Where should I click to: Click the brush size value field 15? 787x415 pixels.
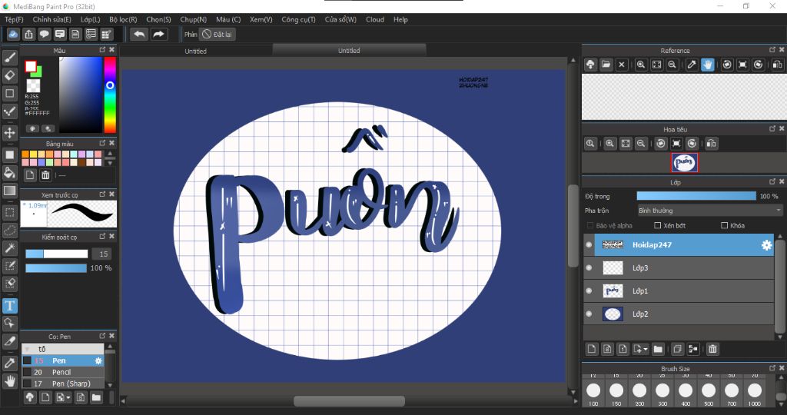tap(103, 254)
